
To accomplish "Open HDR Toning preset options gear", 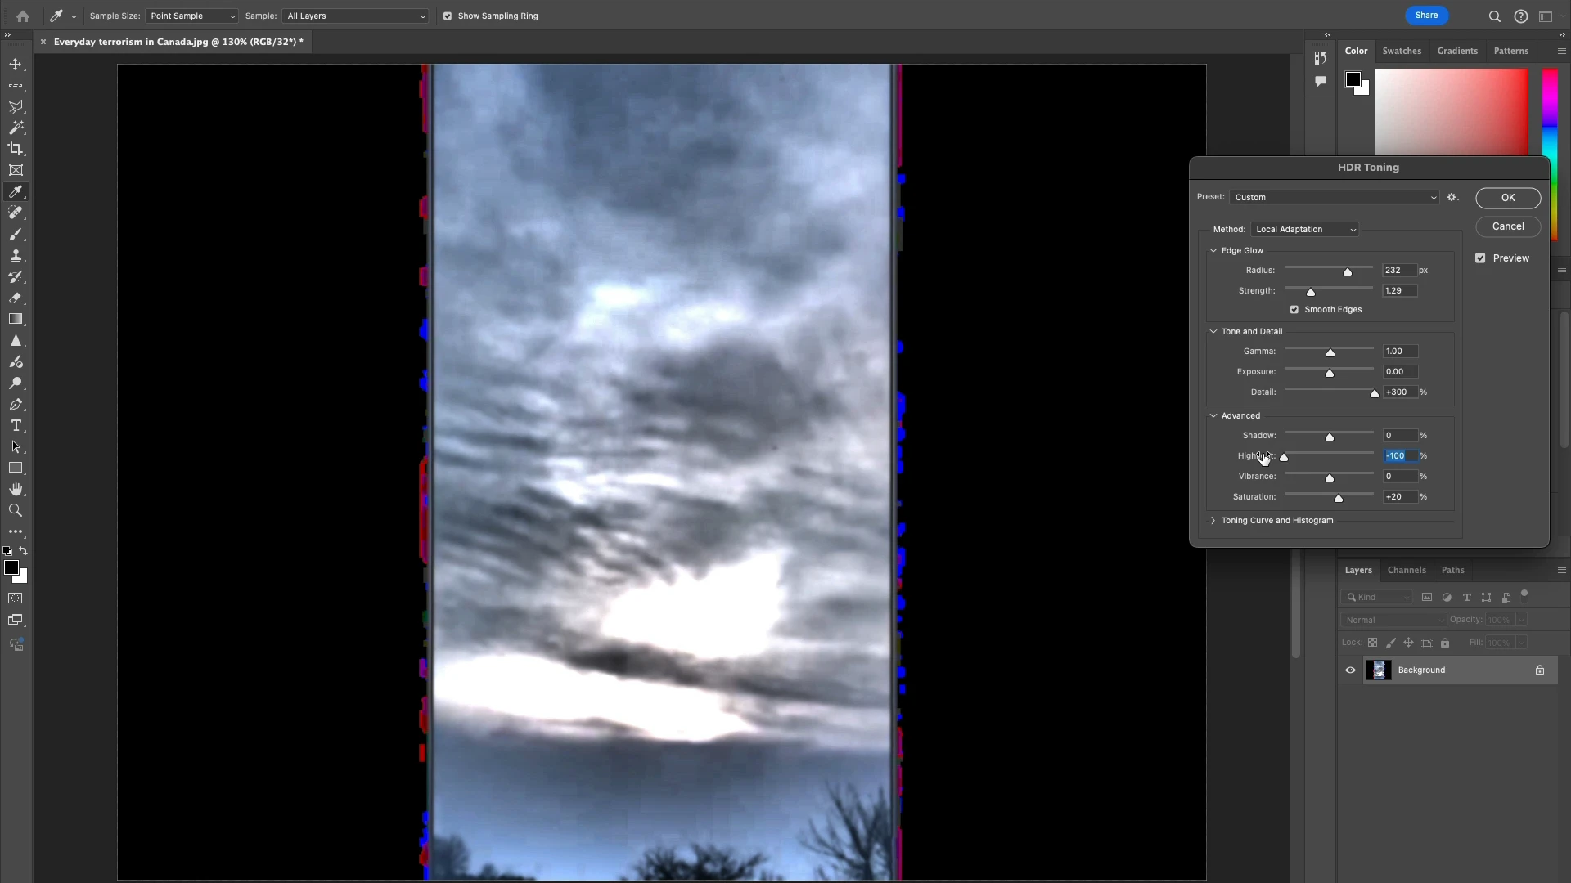I will (1453, 197).
